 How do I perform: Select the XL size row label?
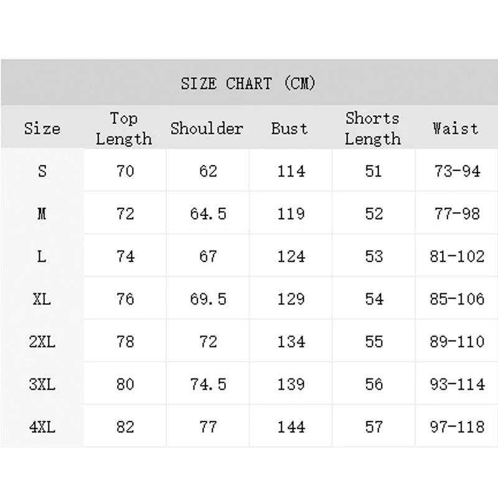point(42,299)
